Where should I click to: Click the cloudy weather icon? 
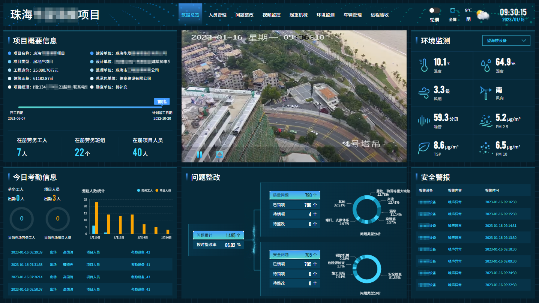tap(483, 15)
